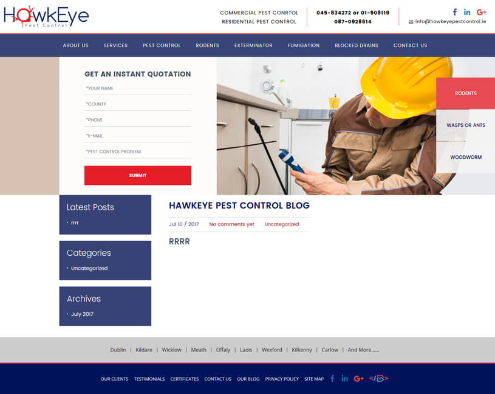Screen dimensions: 495x394
Task: Open the footer LinkedIn icon
Action: click(344, 378)
